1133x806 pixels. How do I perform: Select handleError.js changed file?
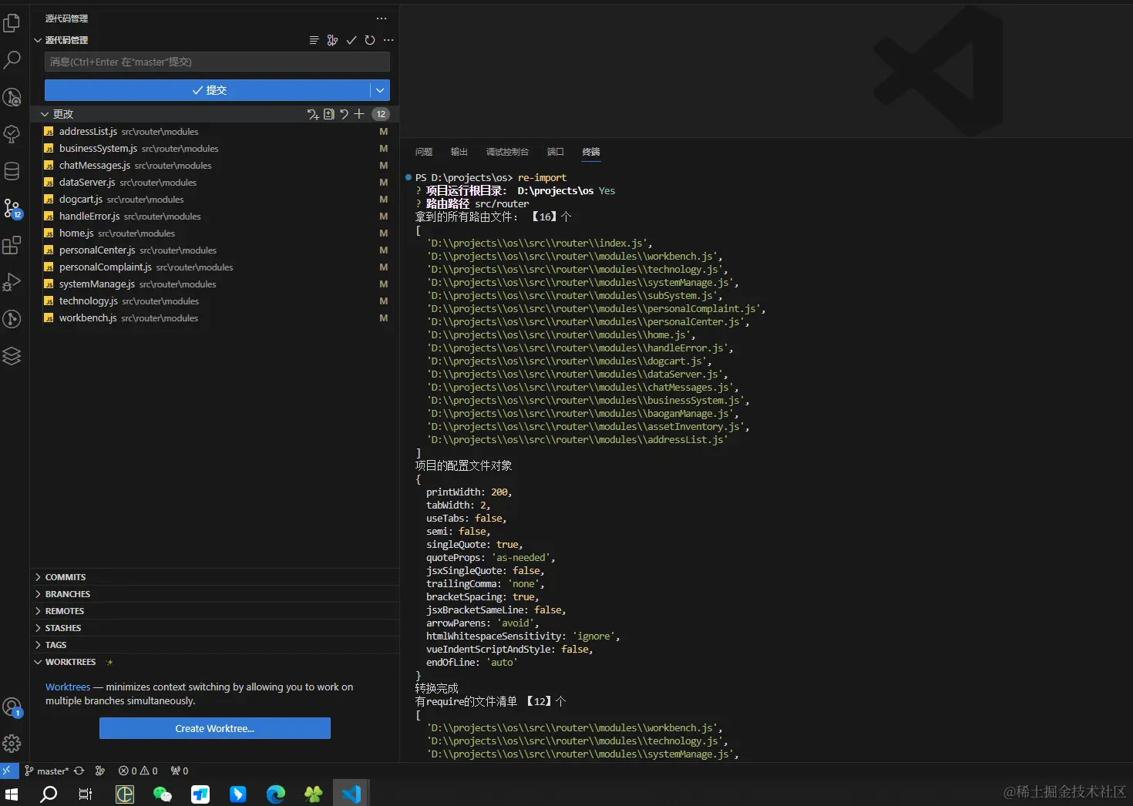pos(215,217)
